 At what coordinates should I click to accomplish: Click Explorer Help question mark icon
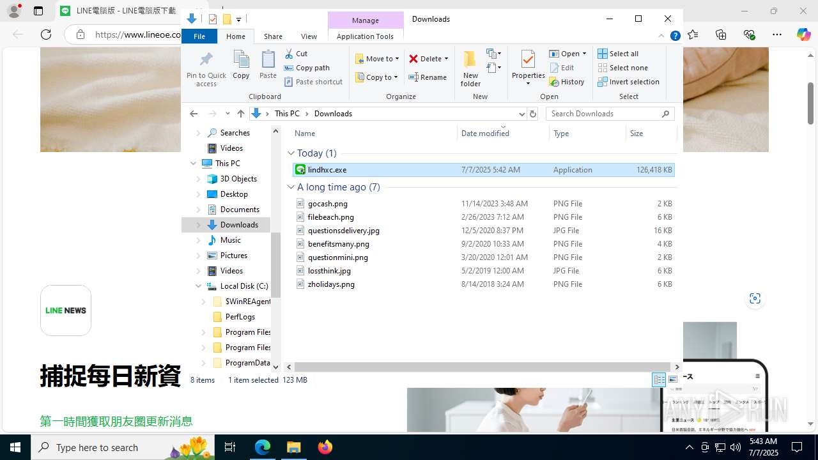[675, 36]
